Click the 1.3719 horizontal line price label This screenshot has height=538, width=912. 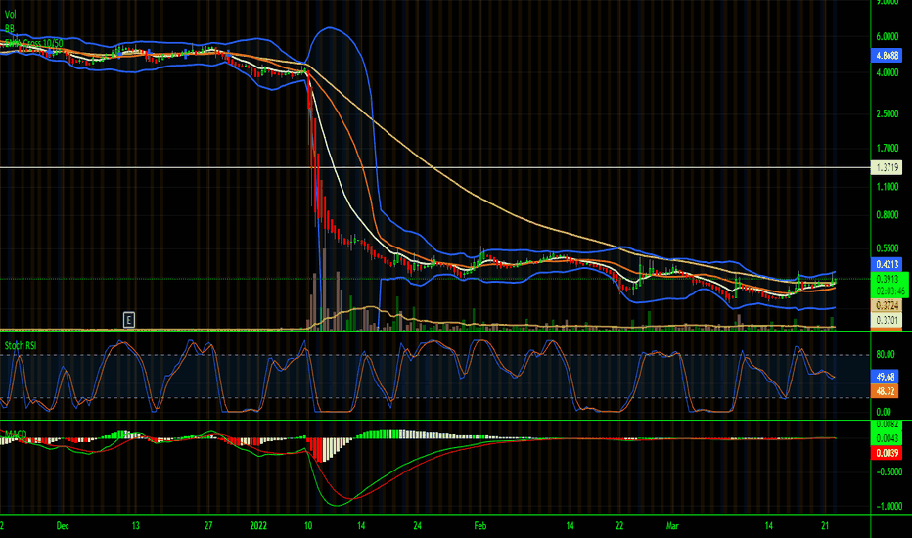click(x=887, y=167)
